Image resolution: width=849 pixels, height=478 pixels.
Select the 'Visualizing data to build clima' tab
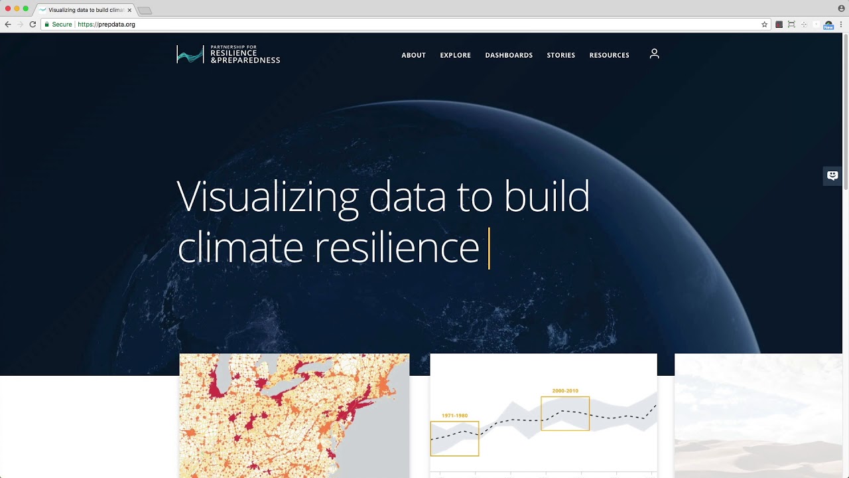coord(86,10)
